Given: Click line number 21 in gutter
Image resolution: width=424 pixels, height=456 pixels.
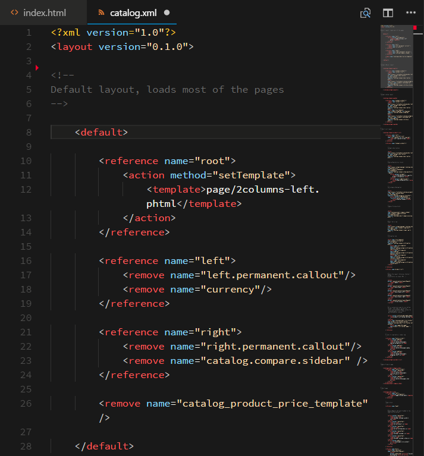Looking at the screenshot, I should (x=26, y=332).
